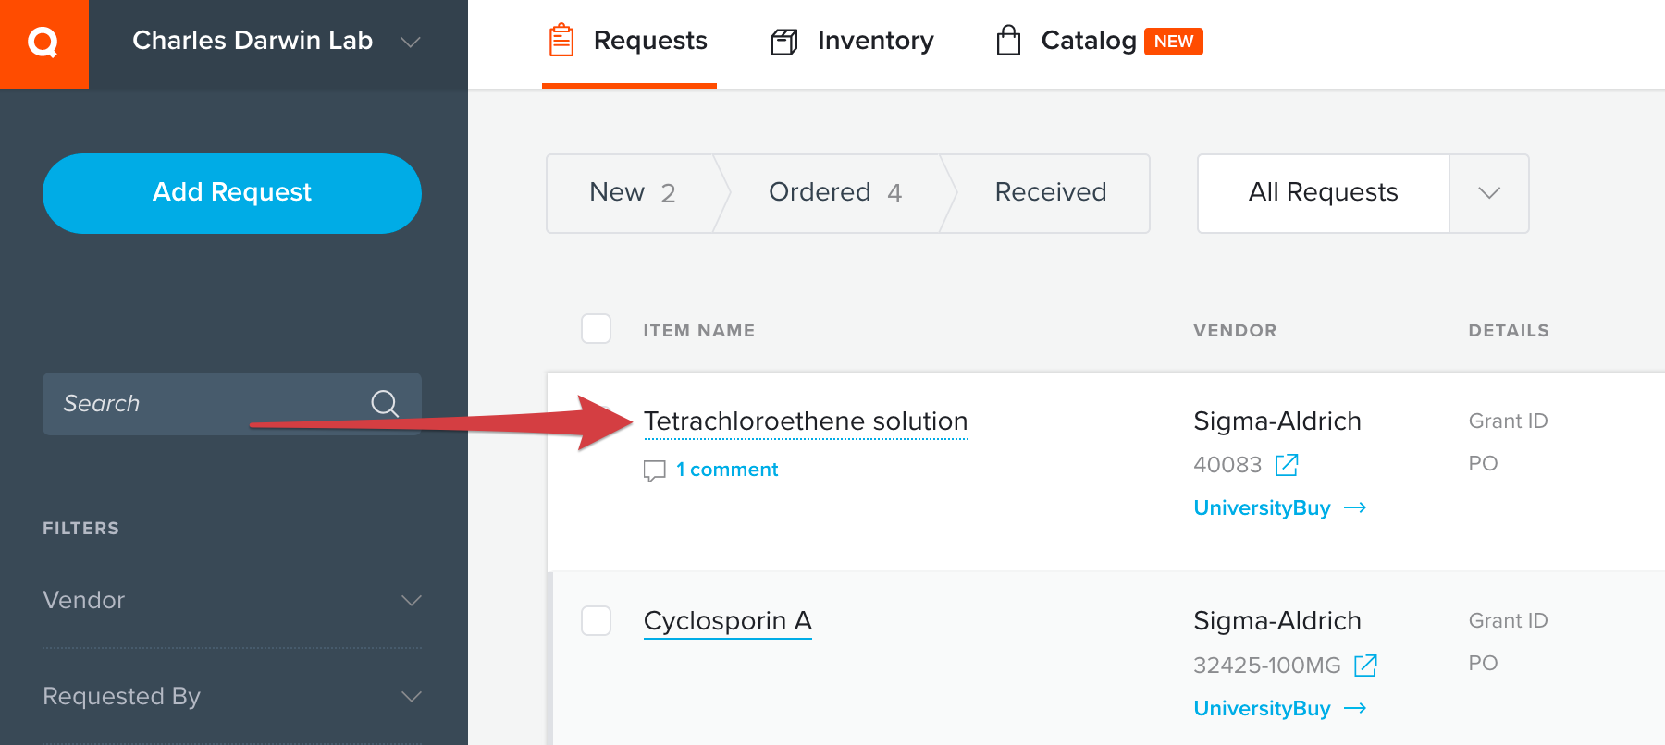Image resolution: width=1665 pixels, height=745 pixels.
Task: Switch to the Ordered tab
Action: pos(834,192)
